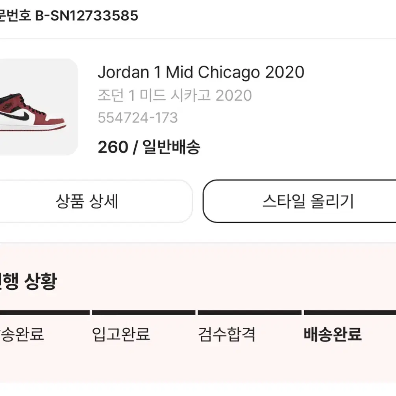
Task: Select the leftmost 송완료 progress step
Action: coord(22,334)
